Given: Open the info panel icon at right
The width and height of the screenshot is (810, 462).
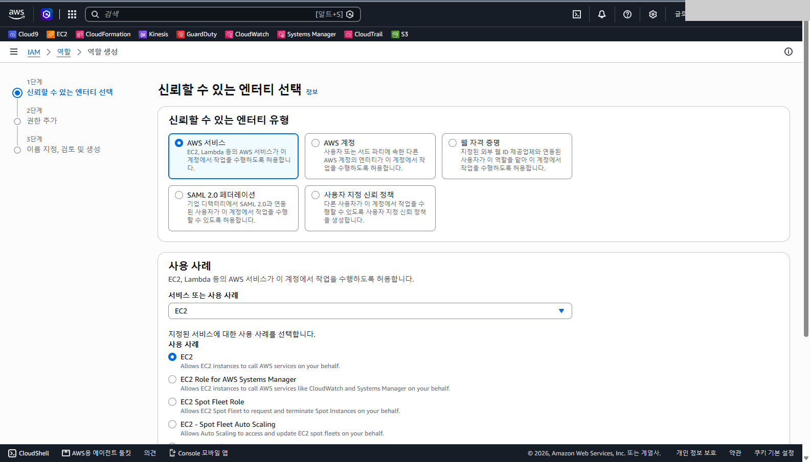Looking at the screenshot, I should tap(789, 52).
